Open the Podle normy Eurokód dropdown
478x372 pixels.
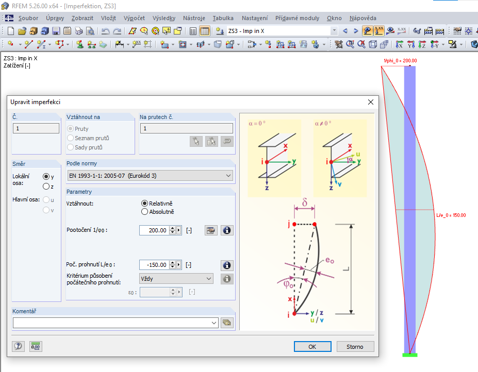tap(150, 176)
